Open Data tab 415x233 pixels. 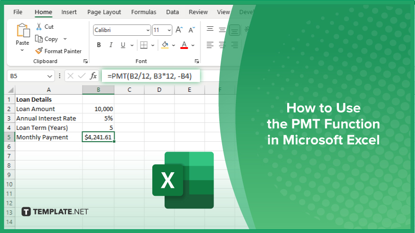pyautogui.click(x=172, y=12)
